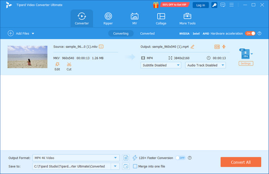Check Merge into one file
The height and width of the screenshot is (174, 269).
tap(135, 166)
